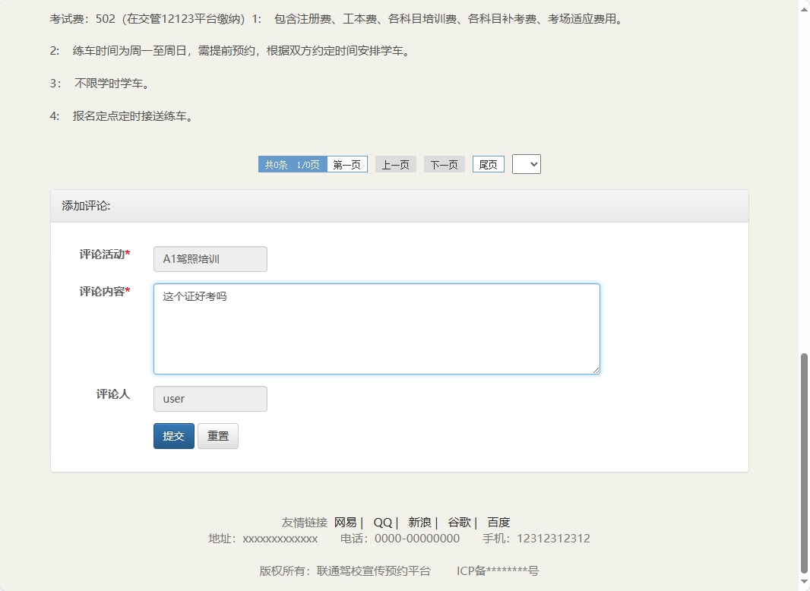Open the 谷歌 friendship link

click(x=459, y=522)
